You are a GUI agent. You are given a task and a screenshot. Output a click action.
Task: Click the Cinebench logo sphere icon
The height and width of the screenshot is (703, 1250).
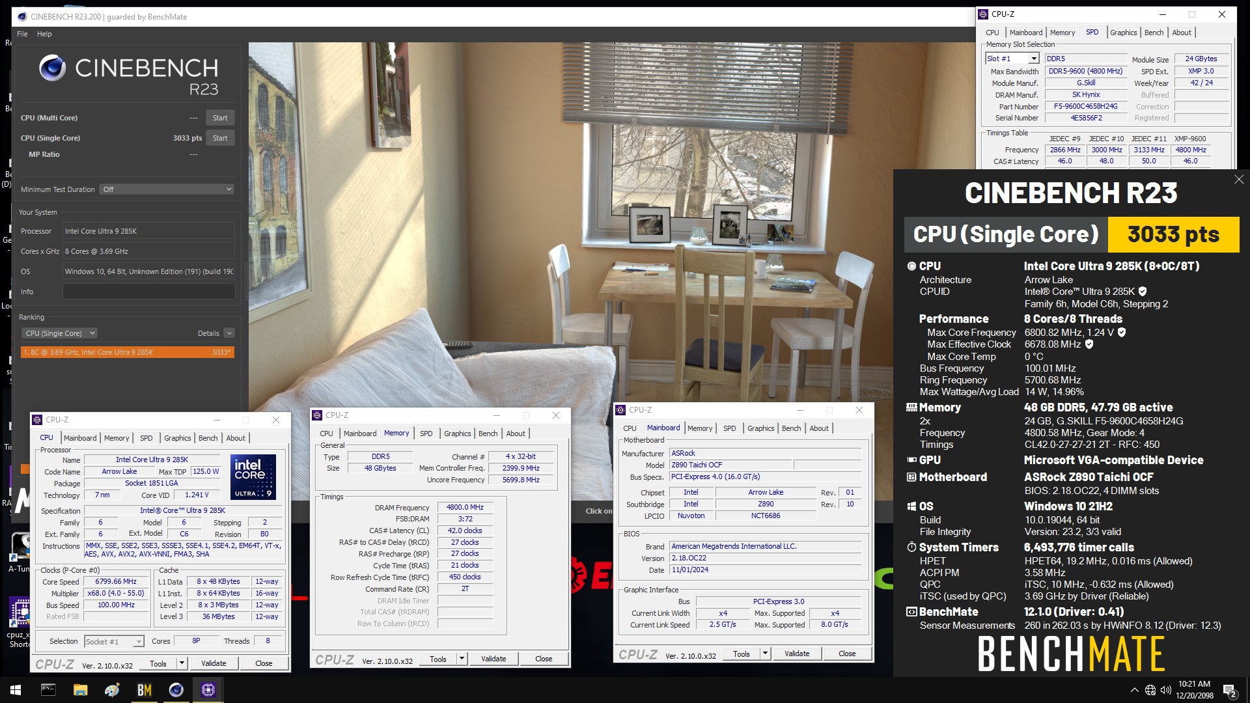[52, 68]
